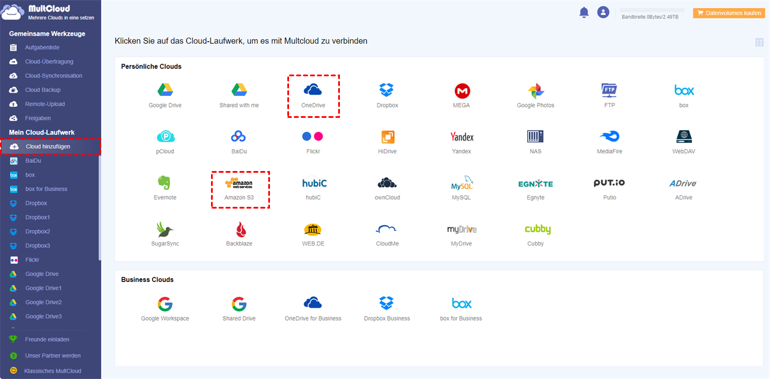Choose Cubby cloud

point(538,229)
